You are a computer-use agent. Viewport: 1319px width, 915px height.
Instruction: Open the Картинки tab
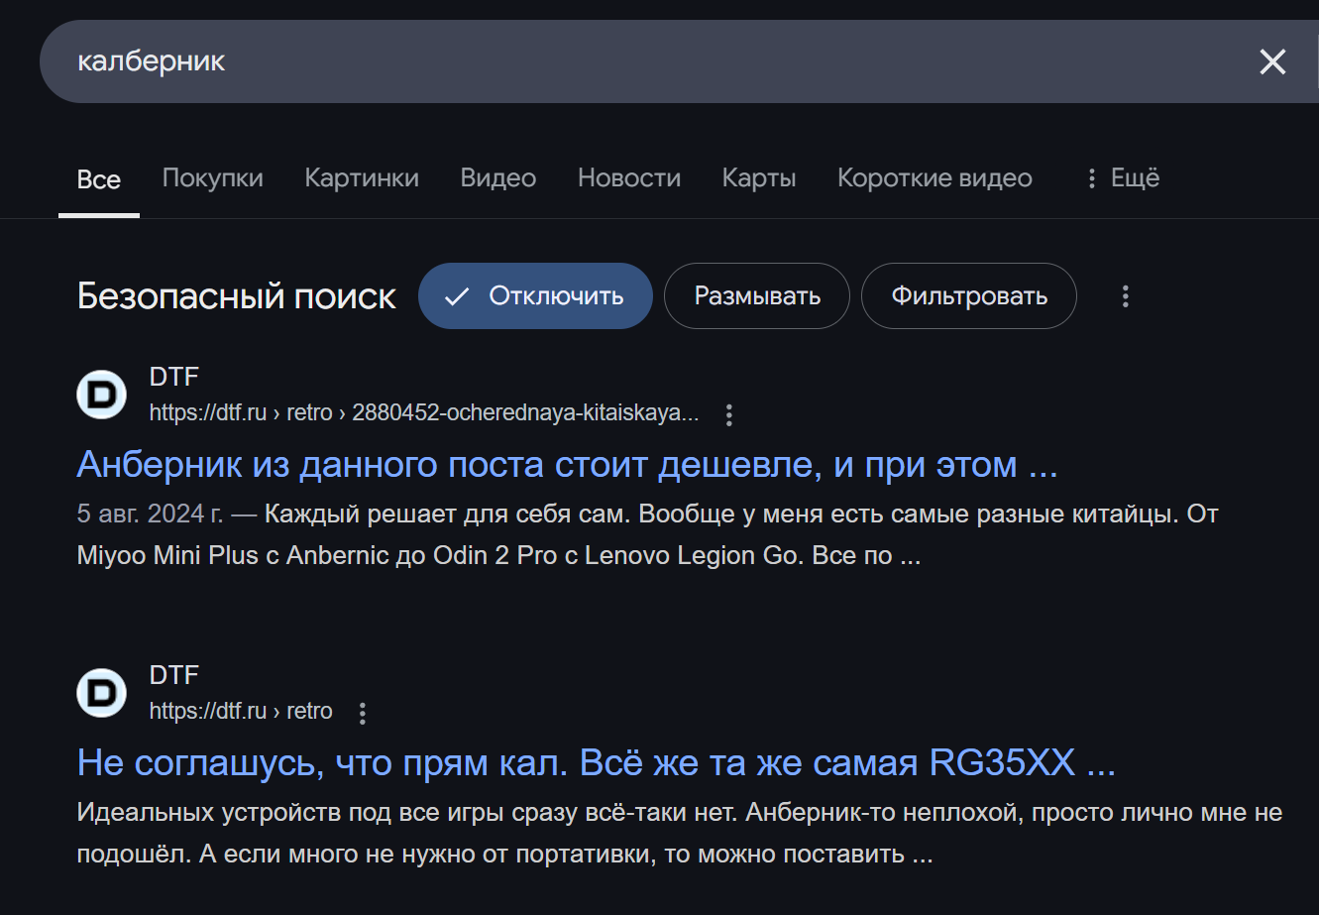(x=362, y=178)
